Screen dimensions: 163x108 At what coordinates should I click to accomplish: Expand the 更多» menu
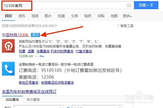(x=127, y=16)
